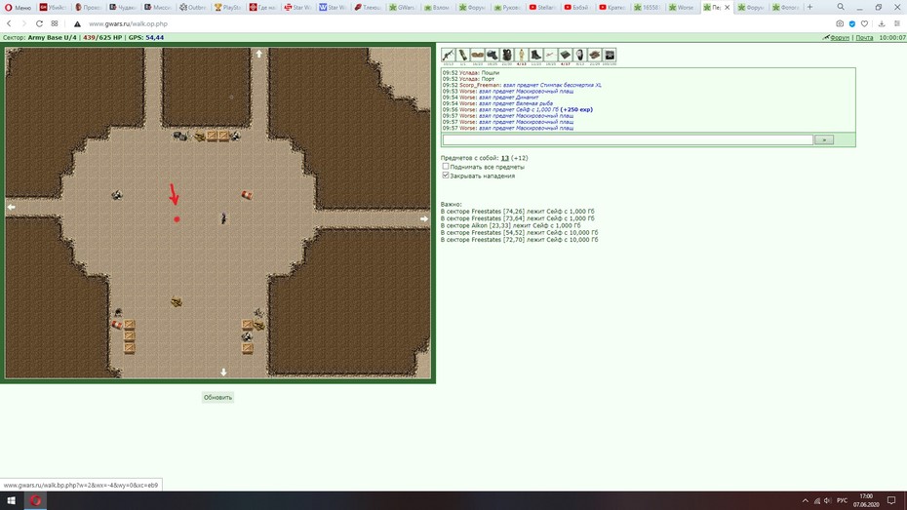Click the boots equipment icon
The height and width of the screenshot is (510, 907).
[x=536, y=55]
